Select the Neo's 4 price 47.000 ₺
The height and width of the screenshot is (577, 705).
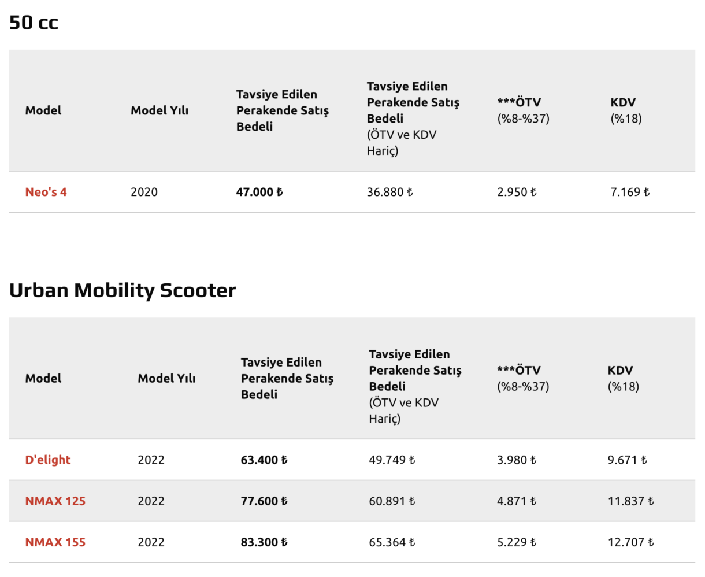click(259, 192)
